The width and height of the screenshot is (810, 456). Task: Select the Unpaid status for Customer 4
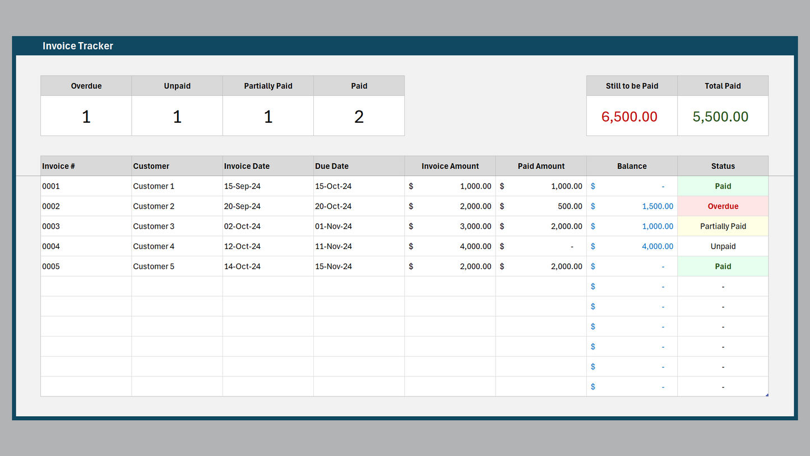723,246
